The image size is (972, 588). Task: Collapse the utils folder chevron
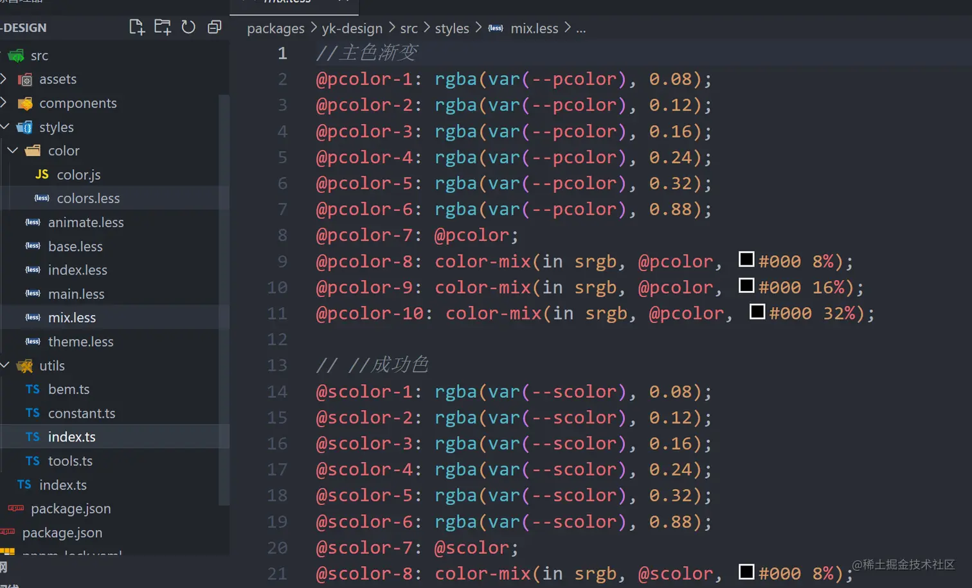4,365
